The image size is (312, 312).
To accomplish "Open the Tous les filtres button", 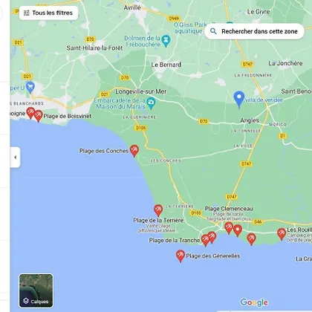I will click(48, 13).
